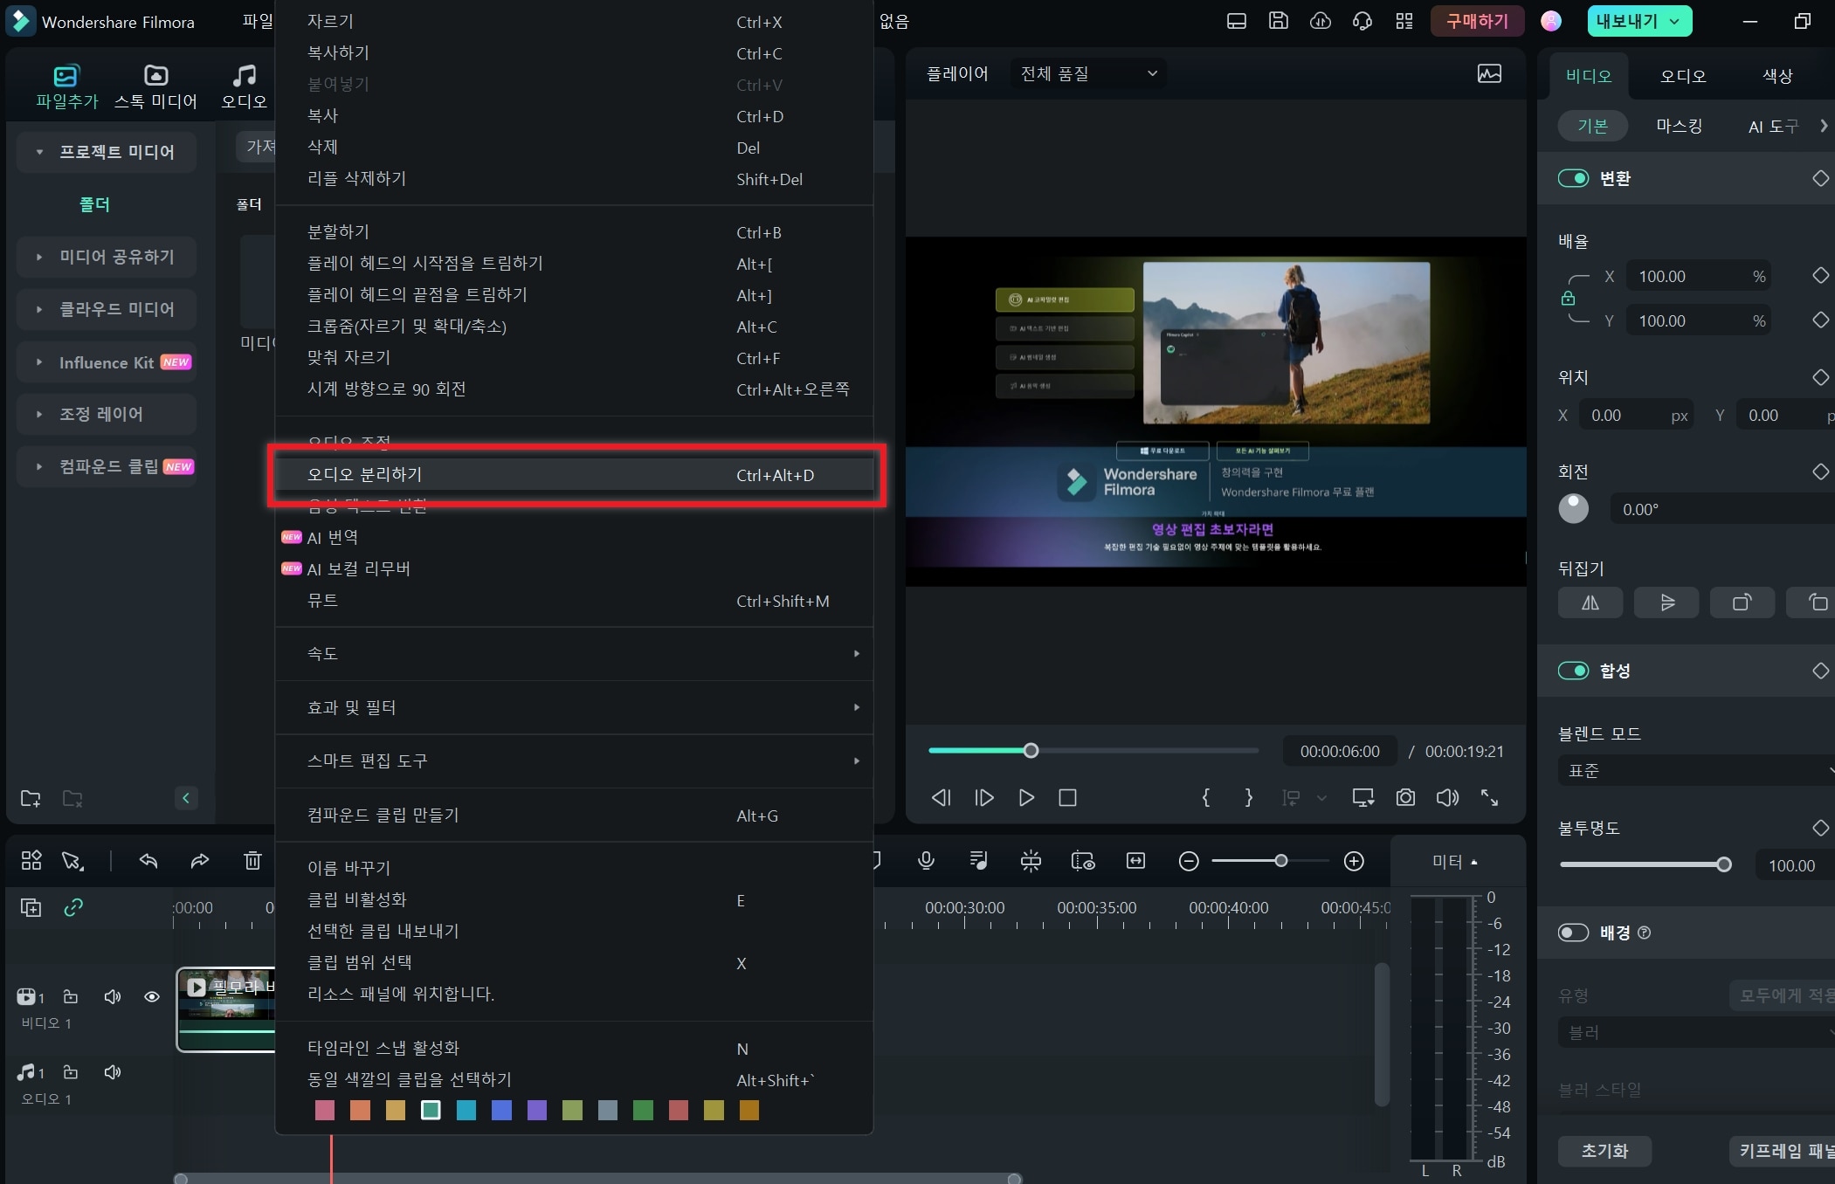Open the preview scope/waveform image icon

coord(1489,73)
